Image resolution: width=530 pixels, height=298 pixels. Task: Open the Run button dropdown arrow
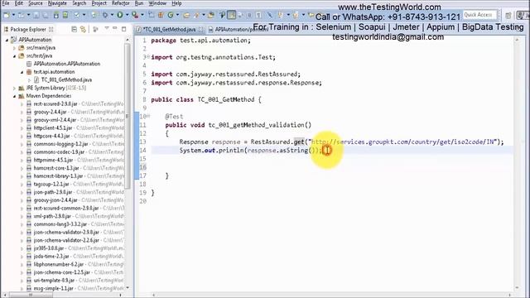tap(127, 15)
